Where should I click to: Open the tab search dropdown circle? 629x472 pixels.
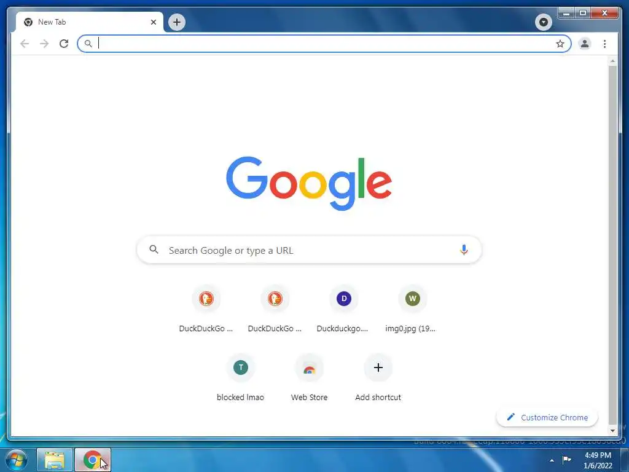pyautogui.click(x=544, y=22)
